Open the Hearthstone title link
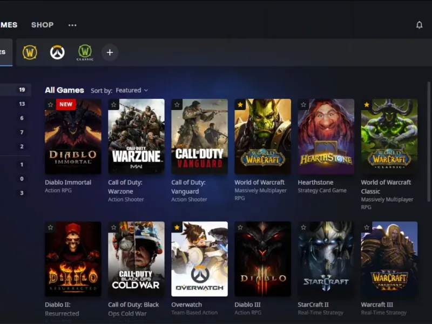The height and width of the screenshot is (324, 432). pos(315,183)
